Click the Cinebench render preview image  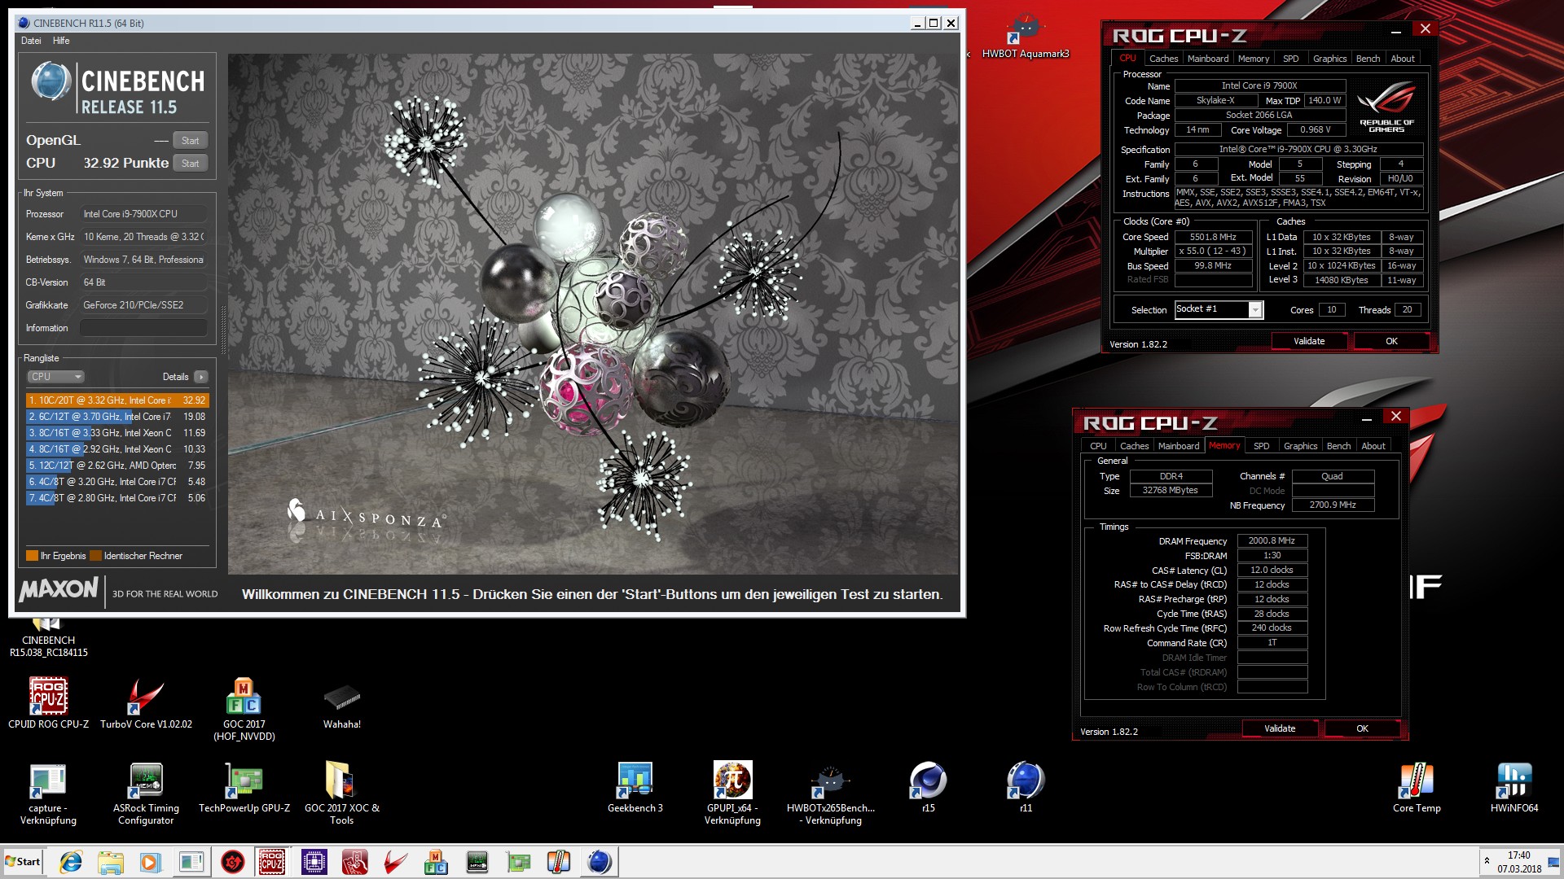click(x=593, y=314)
